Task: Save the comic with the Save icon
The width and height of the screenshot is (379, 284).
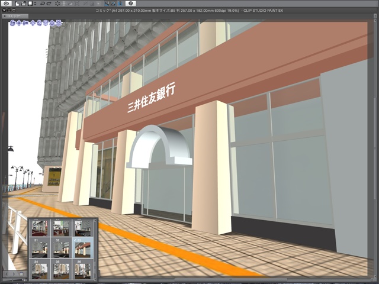Action: (30, 4)
